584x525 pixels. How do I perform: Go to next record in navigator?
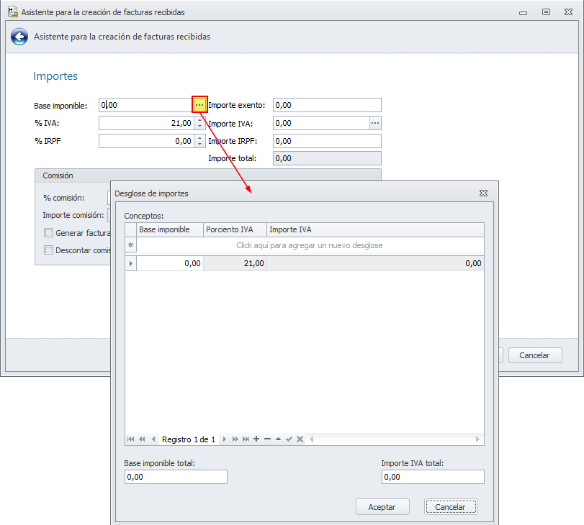pos(224,439)
